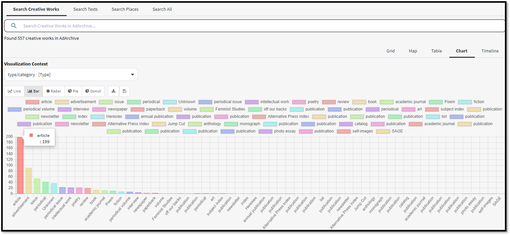Open the Timeline view
The image size is (510, 235).
[x=490, y=51]
